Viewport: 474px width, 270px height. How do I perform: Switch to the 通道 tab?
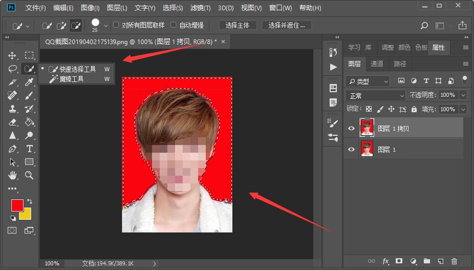tap(377, 64)
